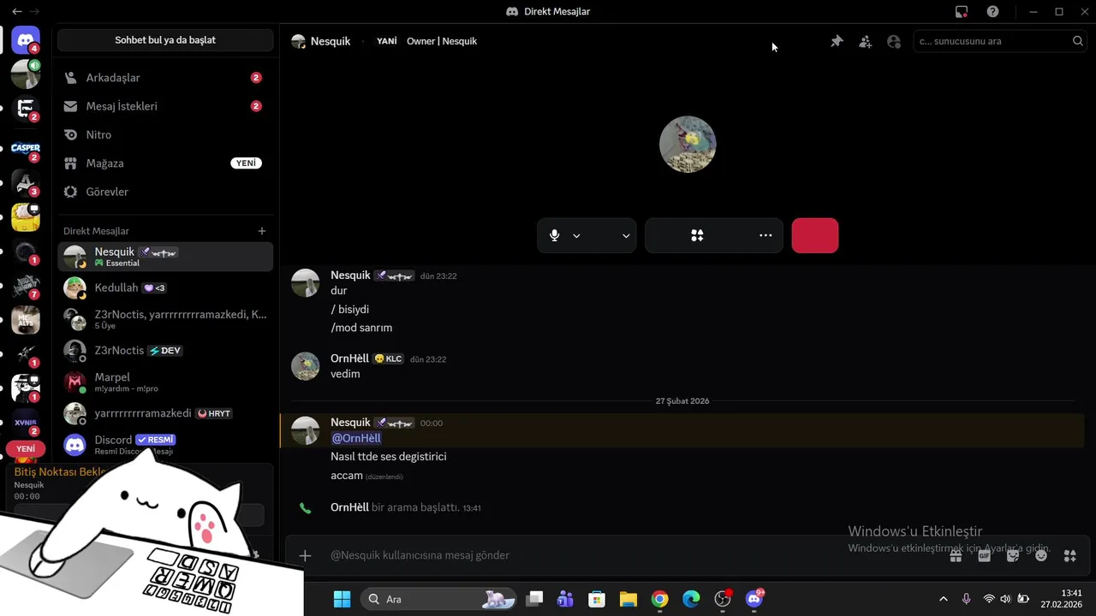This screenshot has height=616, width=1096.
Task: Open the XVNIS server icon
Action: pos(26,423)
